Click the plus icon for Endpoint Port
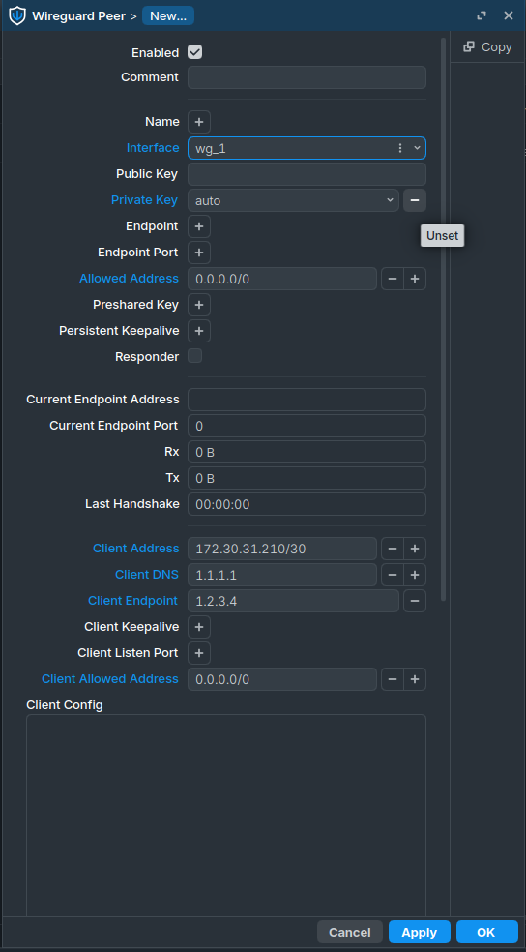This screenshot has width=526, height=952. (x=199, y=253)
